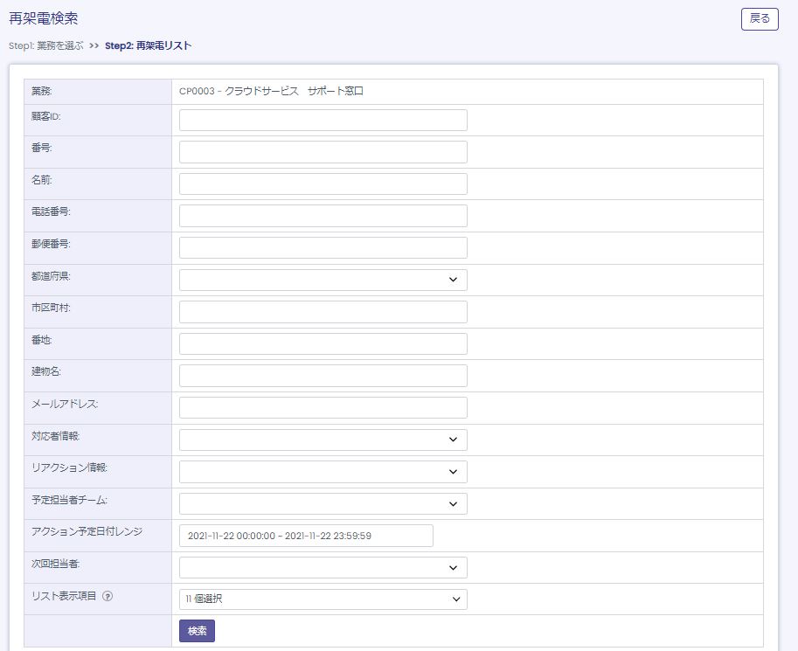Open the 都道府県 dropdown

(x=323, y=280)
